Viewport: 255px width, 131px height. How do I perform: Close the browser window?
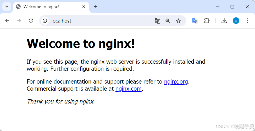(x=247, y=7)
